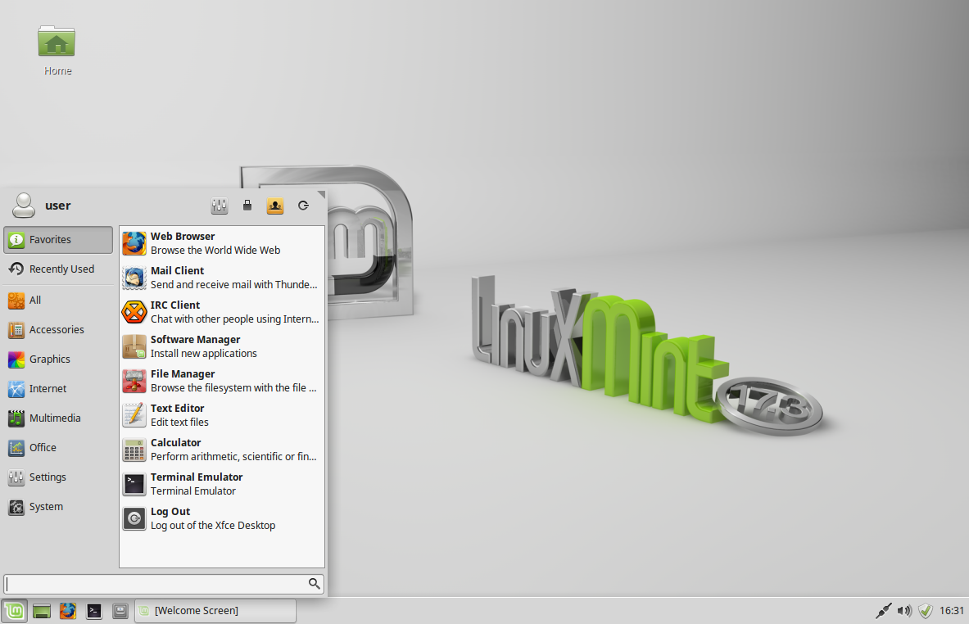Open the System category
969x624 pixels.
pos(58,507)
